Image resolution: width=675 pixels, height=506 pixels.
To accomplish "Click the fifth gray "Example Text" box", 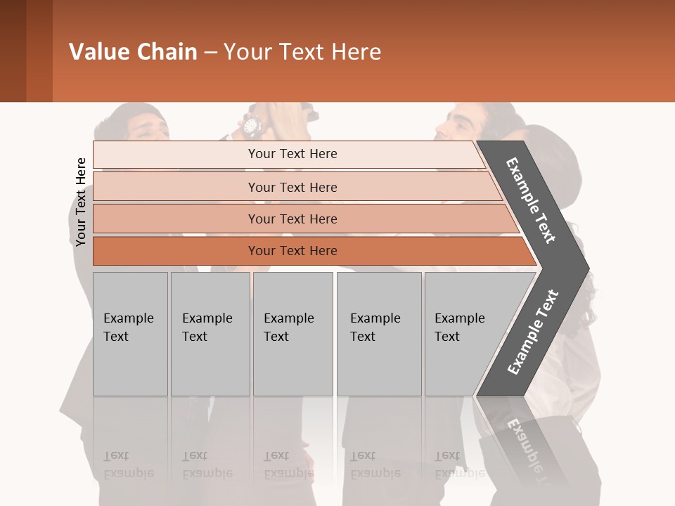I will pyautogui.click(x=463, y=332).
